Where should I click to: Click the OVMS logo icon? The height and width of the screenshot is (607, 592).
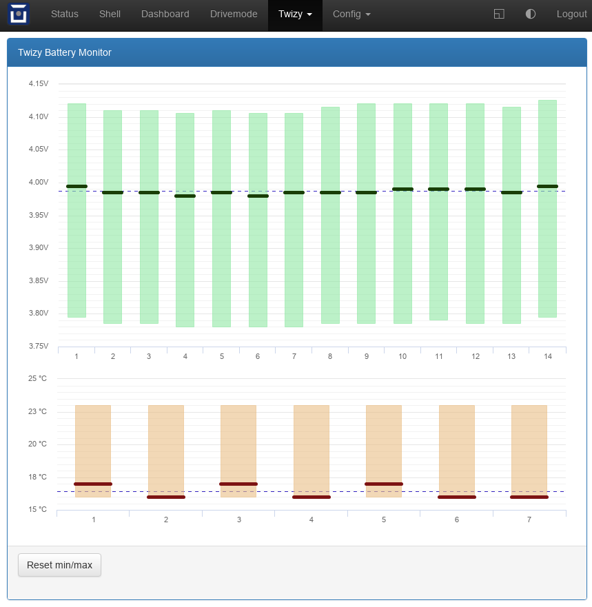19,14
